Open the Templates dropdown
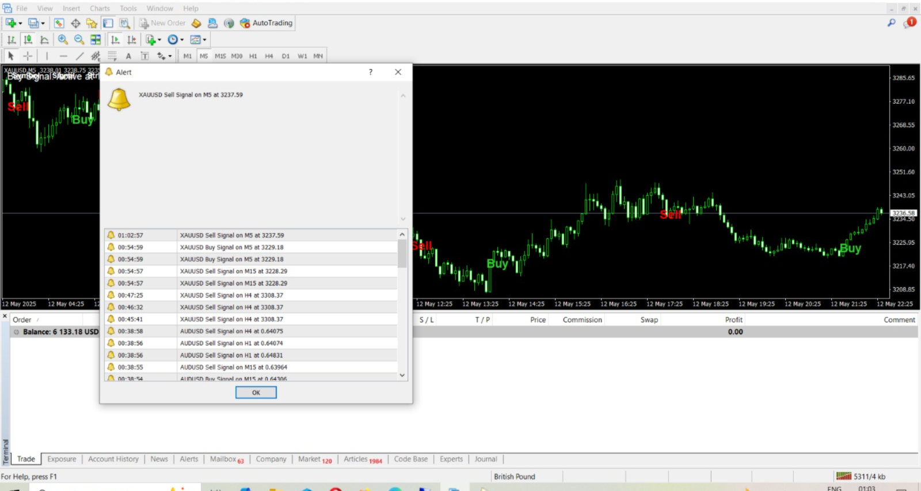Image resolution: width=921 pixels, height=491 pixels. [x=198, y=40]
